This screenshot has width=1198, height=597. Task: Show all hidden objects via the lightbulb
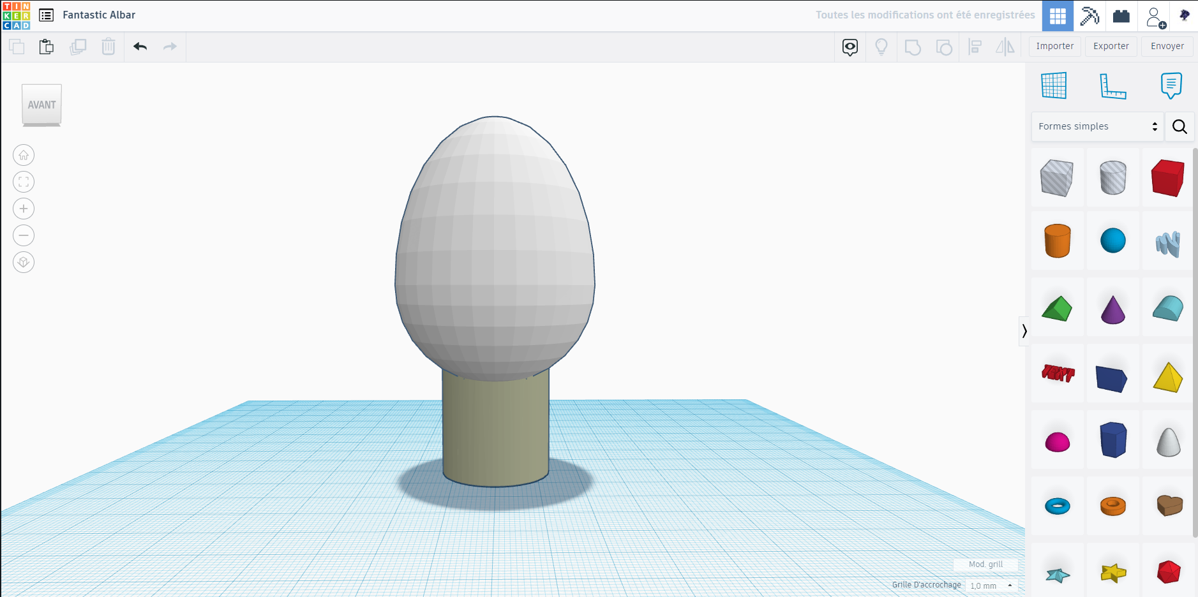pyautogui.click(x=881, y=46)
